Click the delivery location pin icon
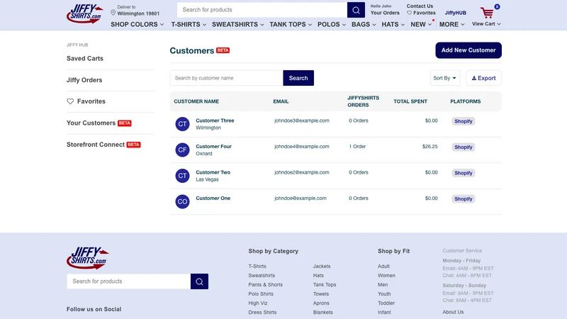 click(113, 13)
